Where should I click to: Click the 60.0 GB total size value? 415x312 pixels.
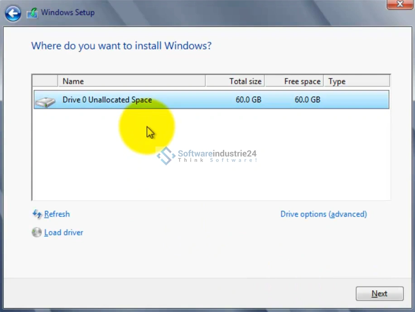(x=248, y=100)
